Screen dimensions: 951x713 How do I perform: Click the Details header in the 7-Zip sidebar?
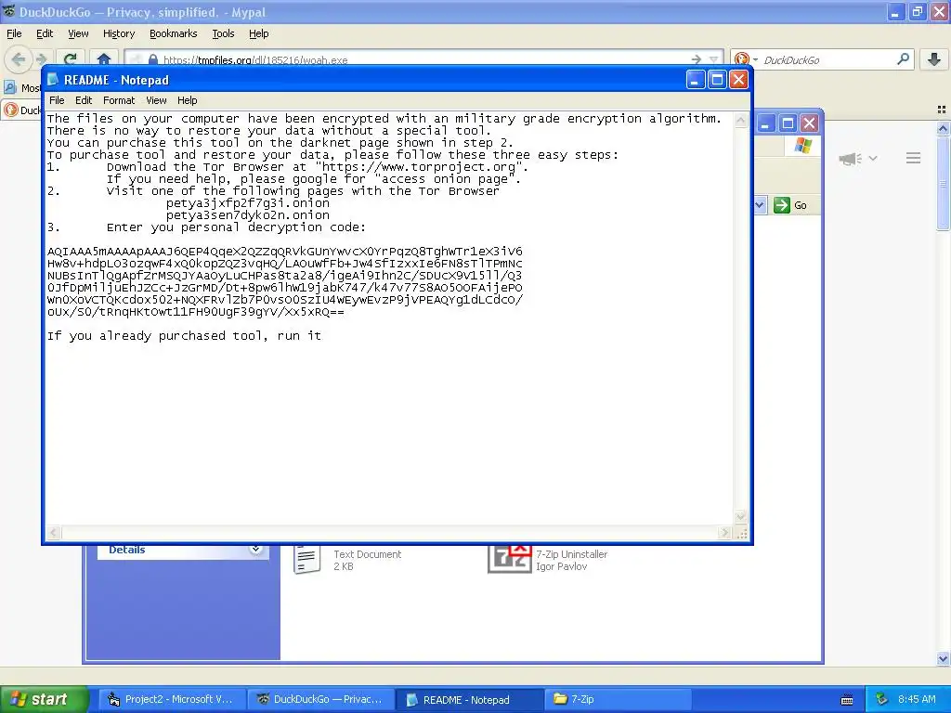[126, 550]
